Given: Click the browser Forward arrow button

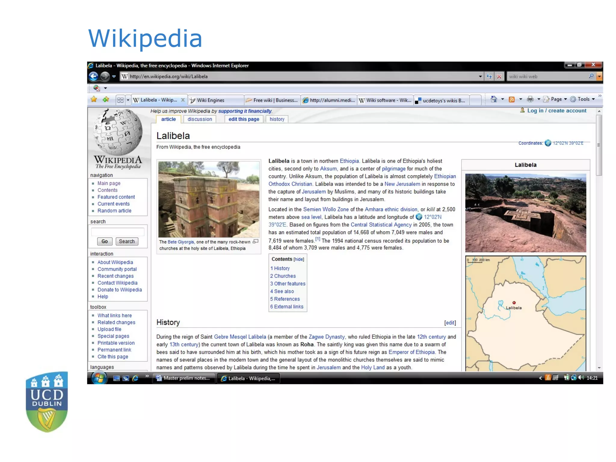Looking at the screenshot, I should click(105, 76).
